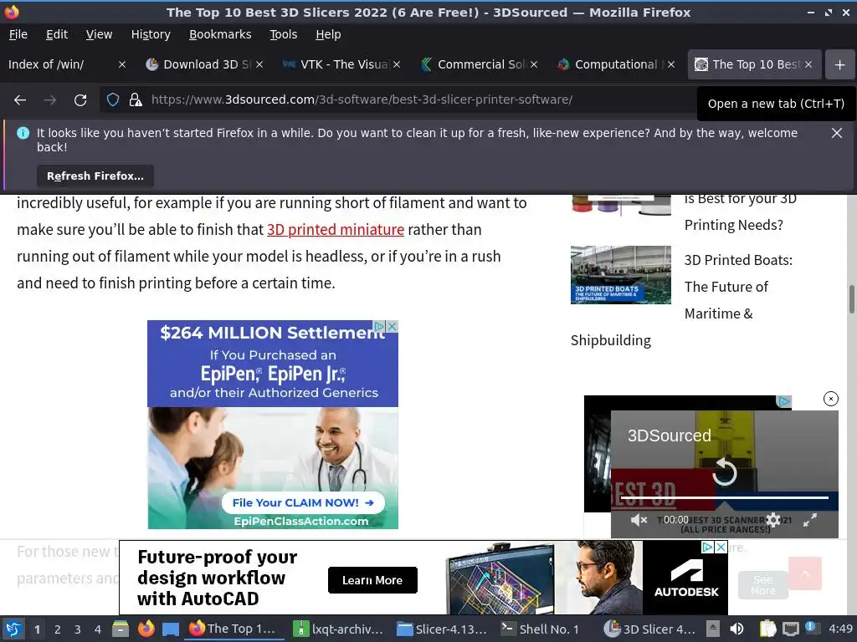Open the LXQt start menu
The image size is (857, 642).
(13, 629)
